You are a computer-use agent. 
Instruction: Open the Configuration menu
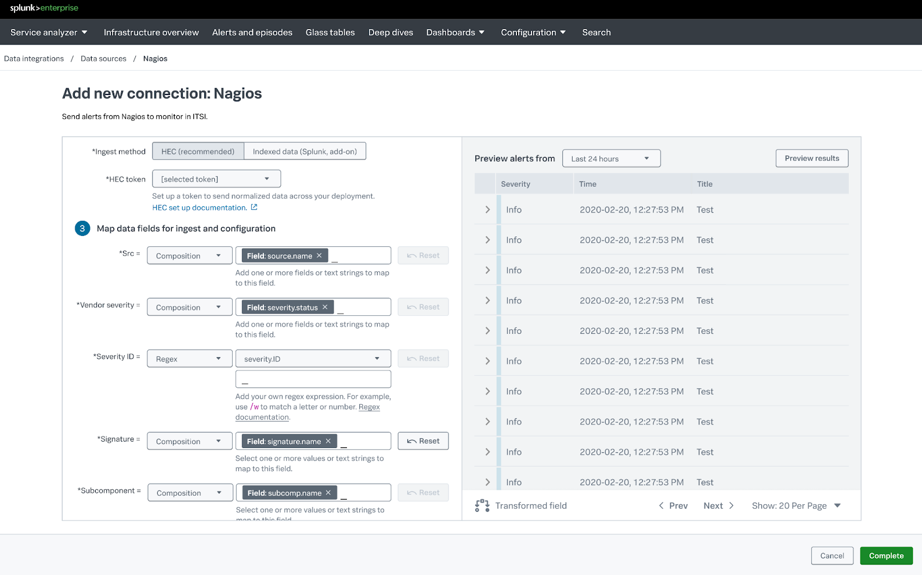(x=533, y=32)
